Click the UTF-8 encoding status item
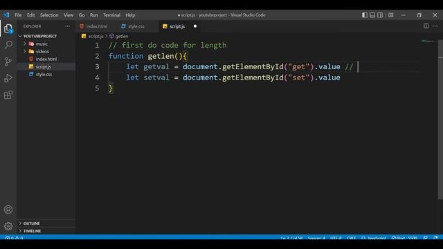This screenshot has height=249, width=443. pyautogui.click(x=336, y=238)
